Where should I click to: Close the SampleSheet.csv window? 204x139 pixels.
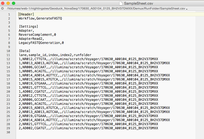click(x=3, y=3)
